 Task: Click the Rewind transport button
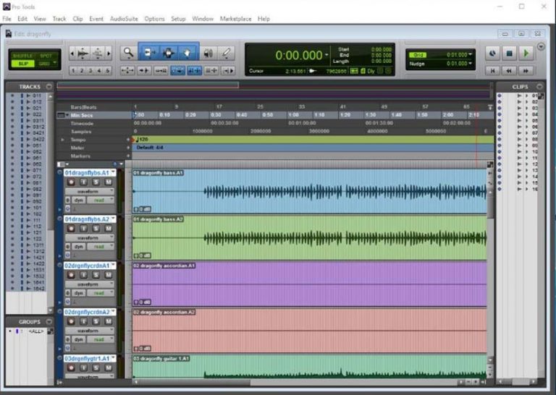pos(509,71)
